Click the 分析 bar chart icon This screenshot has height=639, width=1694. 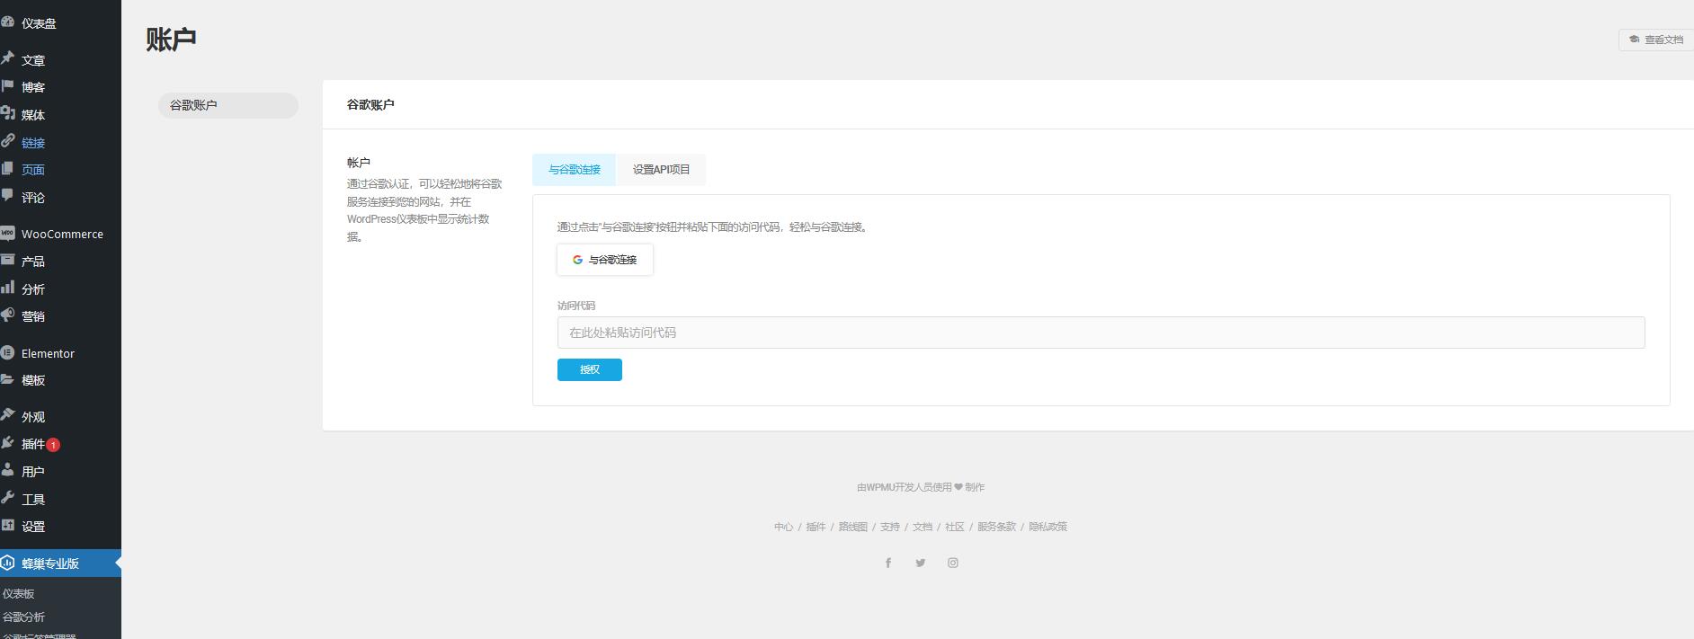pos(7,288)
